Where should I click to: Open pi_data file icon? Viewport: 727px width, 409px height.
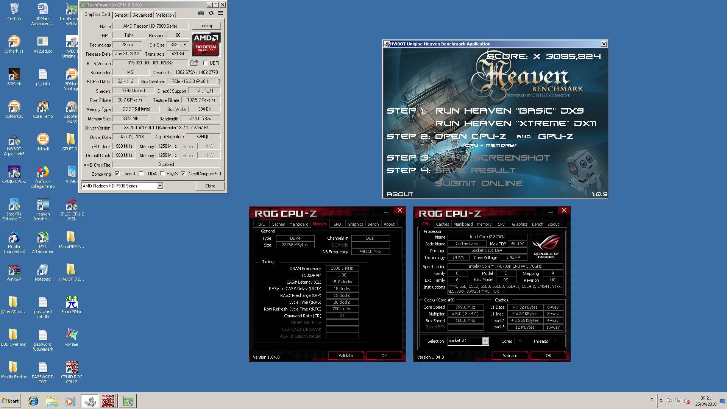(x=43, y=77)
